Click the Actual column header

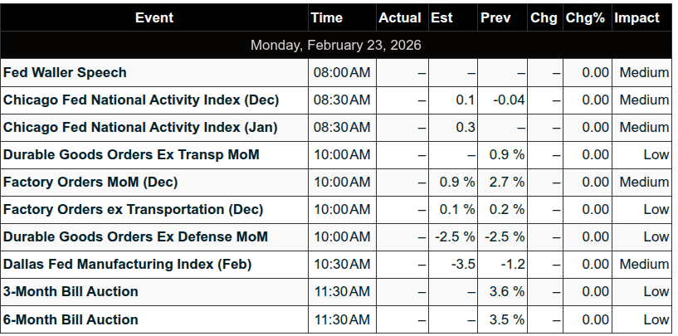399,17
